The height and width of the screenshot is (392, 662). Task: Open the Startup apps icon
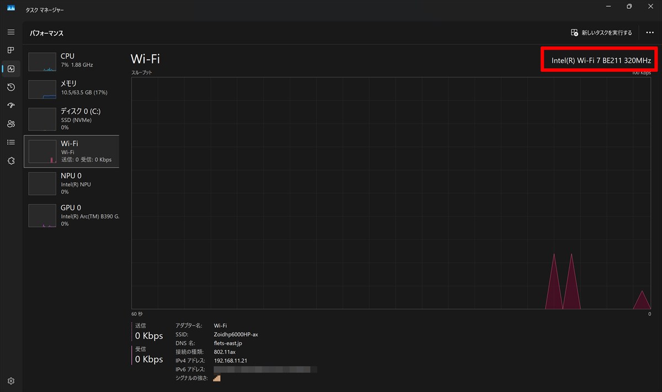(x=11, y=105)
